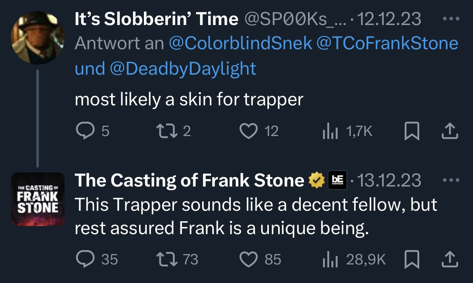Open the @ColorblindSnek mention link
473x283 pixels.
(x=240, y=44)
